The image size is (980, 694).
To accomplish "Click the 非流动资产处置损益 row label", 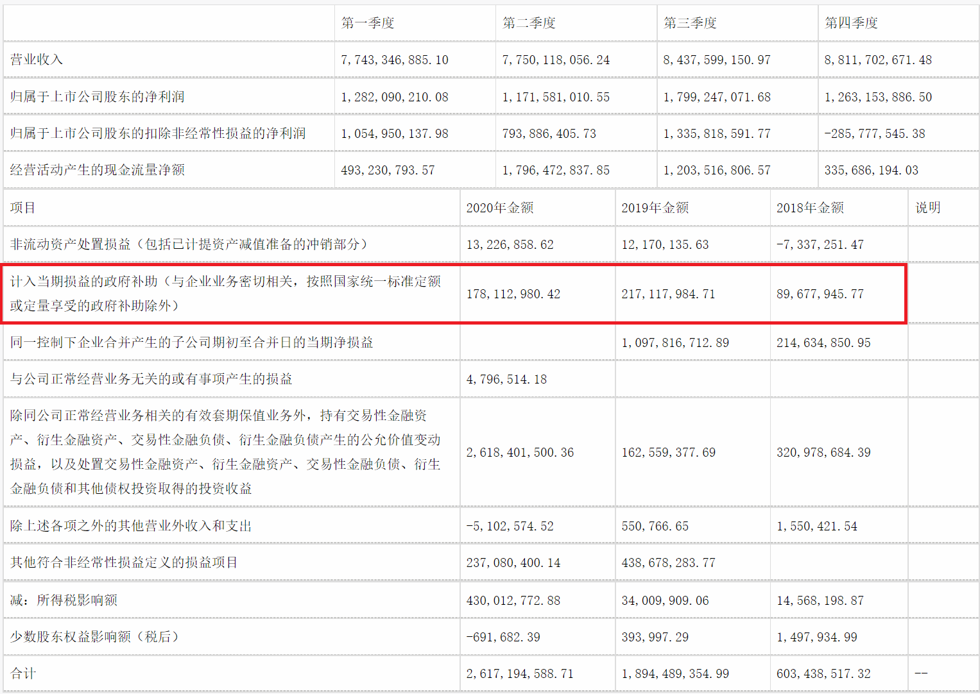I will coord(190,244).
